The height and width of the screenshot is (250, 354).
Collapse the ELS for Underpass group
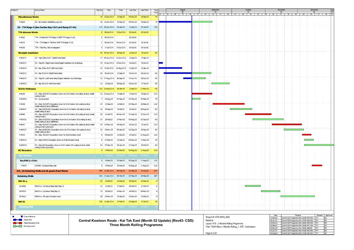point(27,89)
